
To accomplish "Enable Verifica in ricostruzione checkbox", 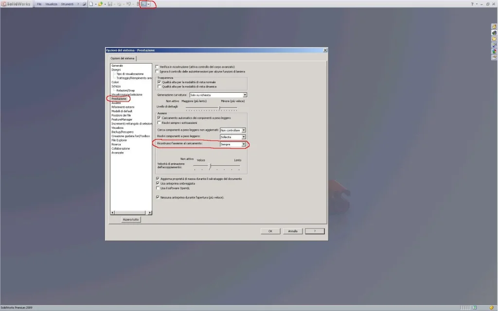I will point(157,67).
